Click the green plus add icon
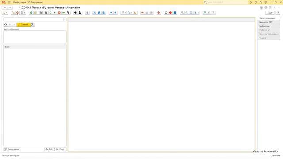Image resolution: width=283 pixels, height=159 pixels. point(31,13)
